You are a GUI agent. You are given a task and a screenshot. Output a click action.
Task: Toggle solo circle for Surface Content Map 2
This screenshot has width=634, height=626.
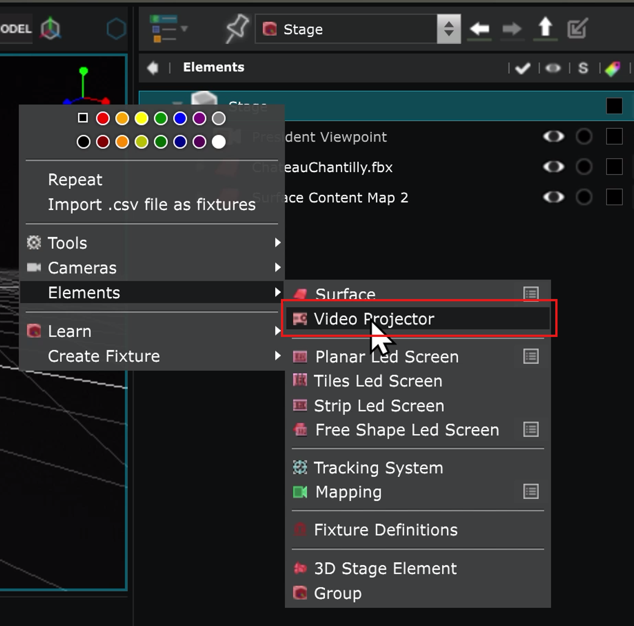584,197
